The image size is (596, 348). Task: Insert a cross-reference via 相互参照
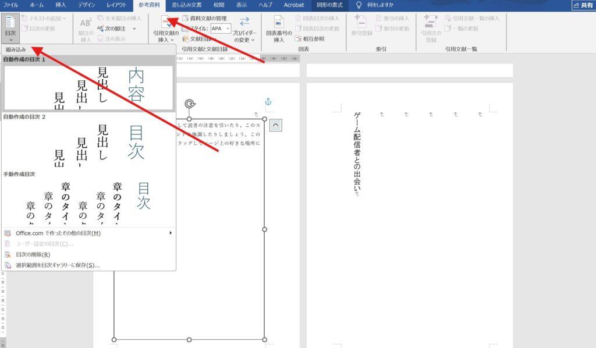[313, 38]
